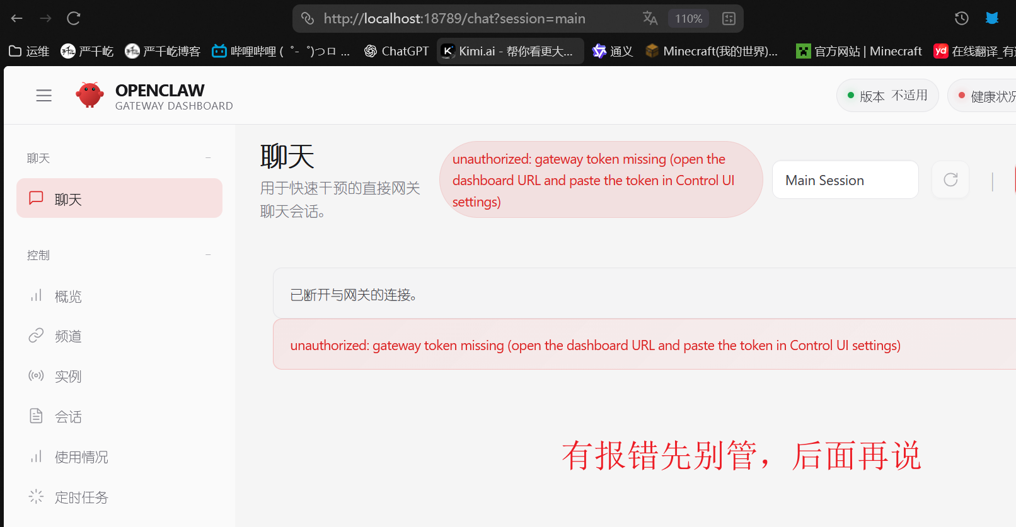The image size is (1016, 527).
Task: Open the 会话 sessions page
Action: click(68, 417)
